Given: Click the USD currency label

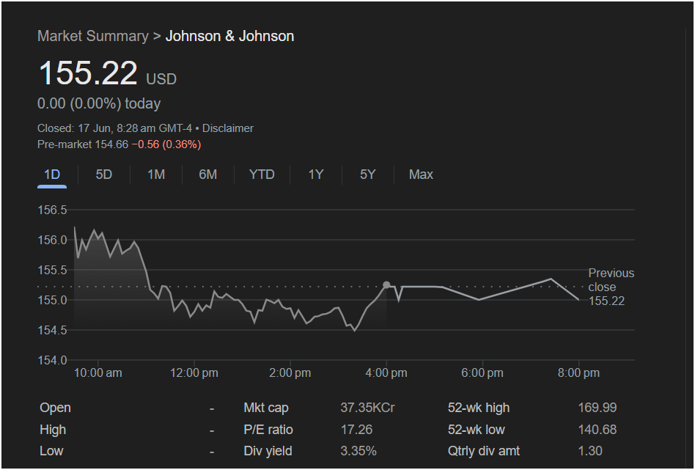Looking at the screenshot, I should tap(161, 79).
